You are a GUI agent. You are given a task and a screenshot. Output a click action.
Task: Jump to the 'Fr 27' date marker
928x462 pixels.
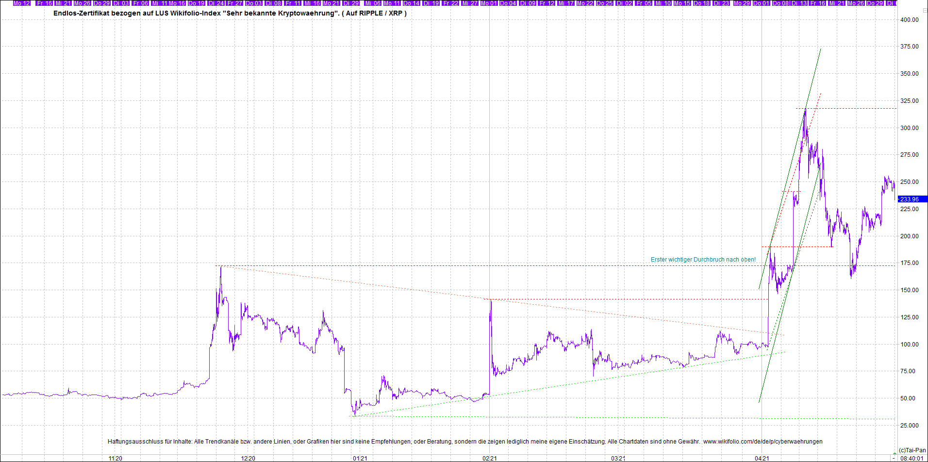(x=235, y=3)
